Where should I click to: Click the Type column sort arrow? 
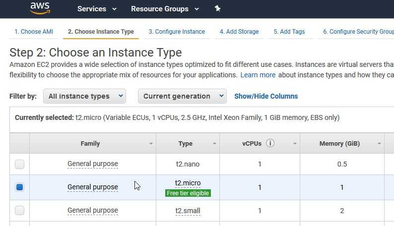(x=215, y=144)
